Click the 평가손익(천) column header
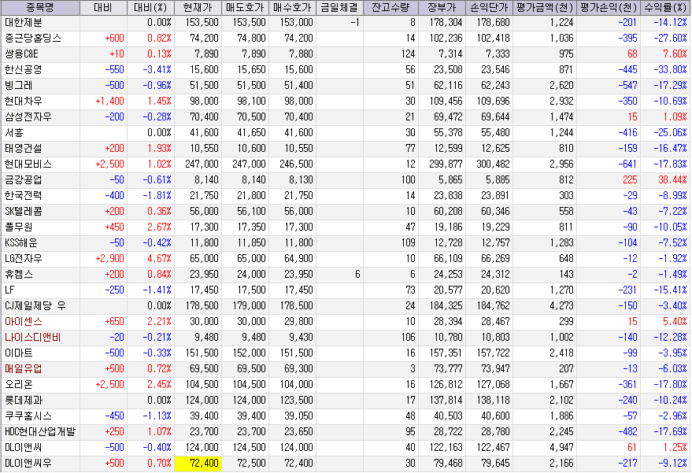This screenshot has width=692, height=473. [x=609, y=8]
